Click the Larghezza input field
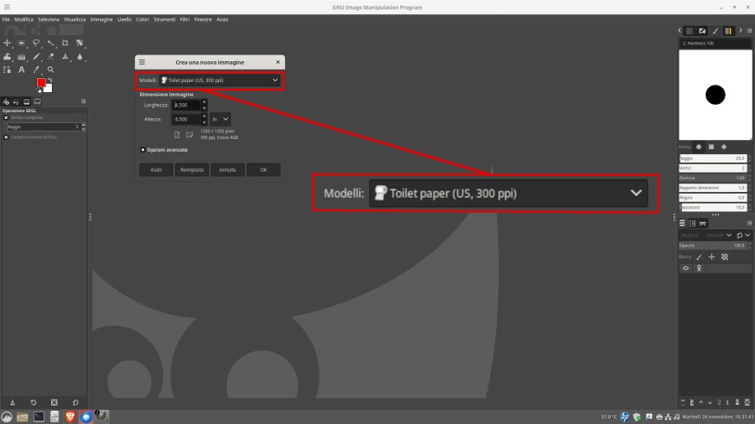Screen dimensions: 755x424 [x=186, y=105]
